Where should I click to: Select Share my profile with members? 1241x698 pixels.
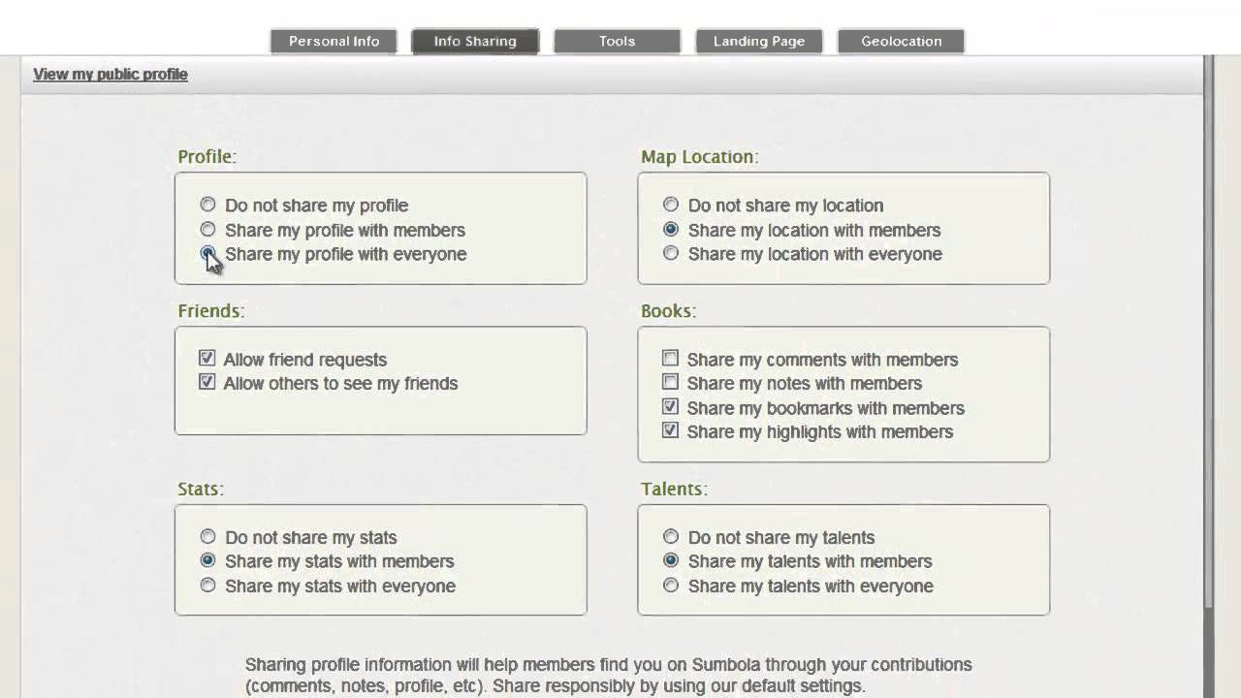207,230
